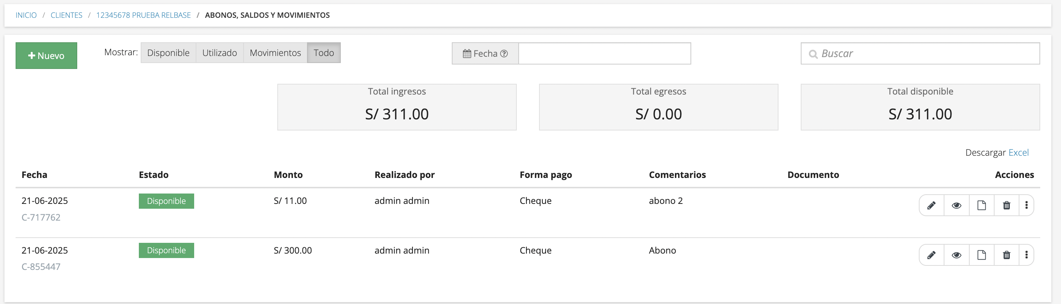Viewport: 1061px width, 304px height.
Task: Show the Movimientos filter
Action: (275, 53)
